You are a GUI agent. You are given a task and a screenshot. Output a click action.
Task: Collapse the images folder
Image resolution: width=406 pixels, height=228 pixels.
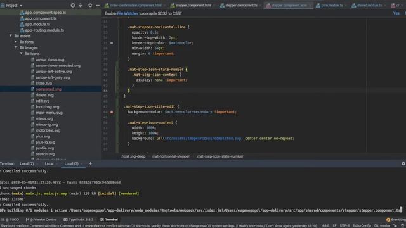[x=16, y=47]
